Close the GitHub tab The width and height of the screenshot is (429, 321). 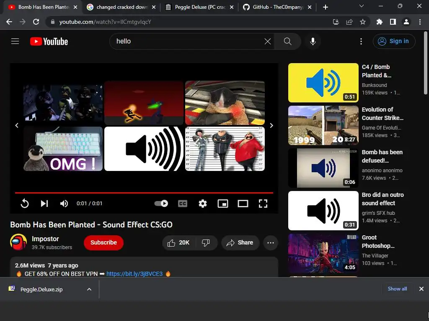[x=310, y=7]
